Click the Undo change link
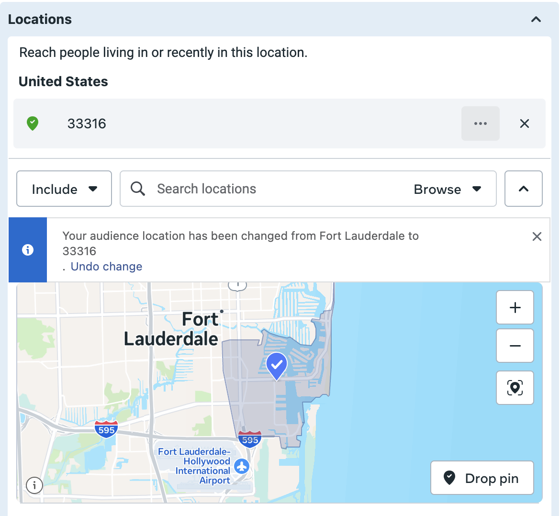The image size is (560, 516). pyautogui.click(x=106, y=267)
